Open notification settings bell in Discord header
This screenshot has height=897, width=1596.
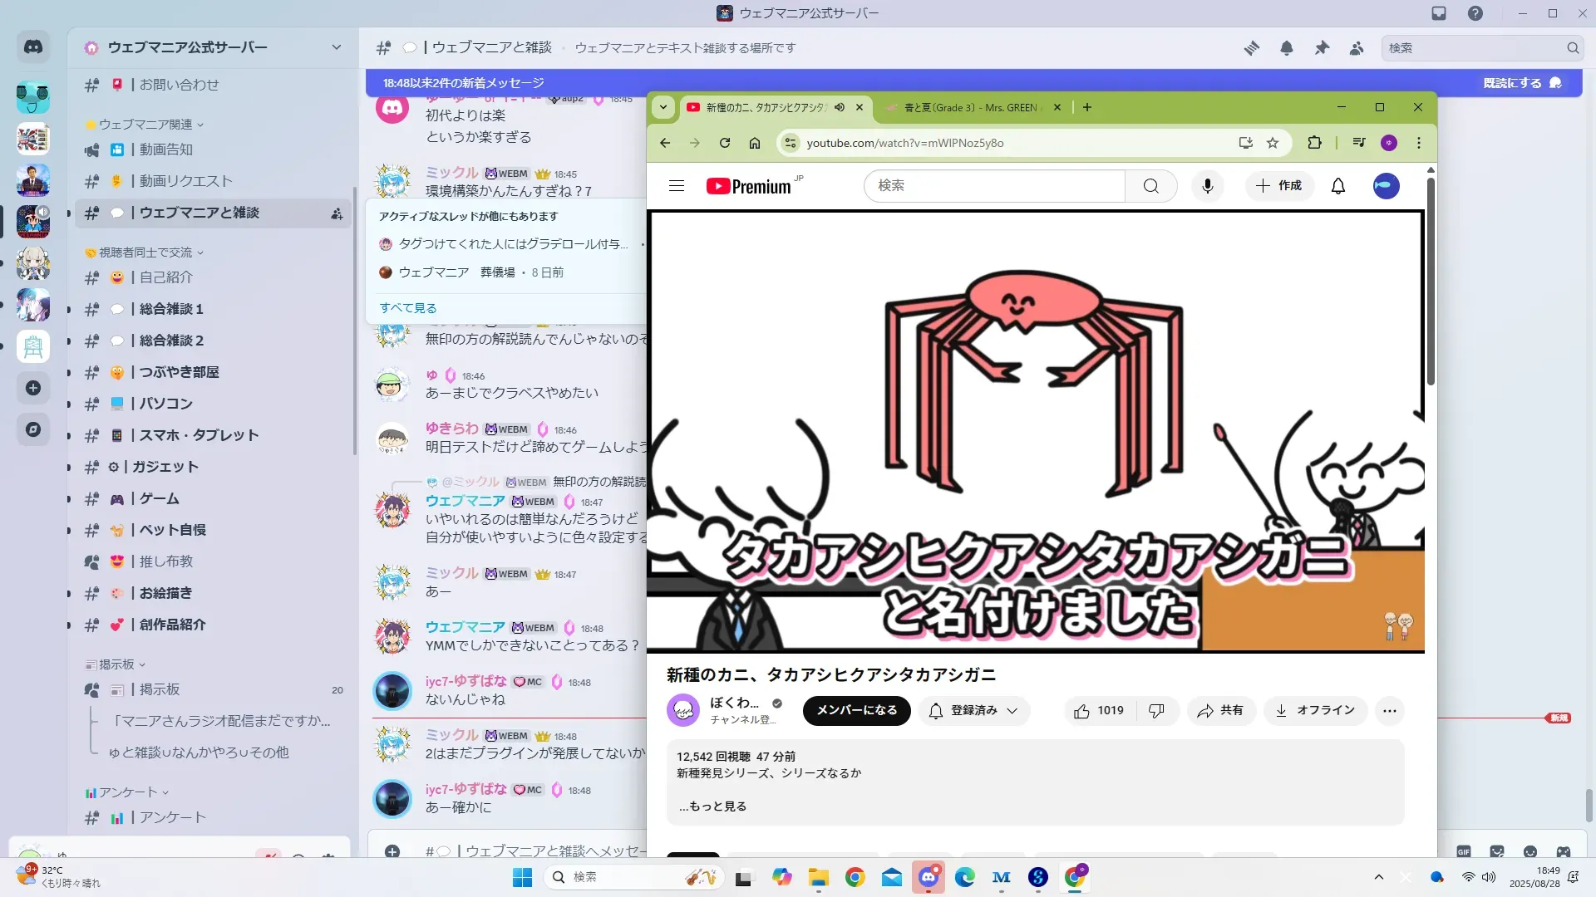[1287, 48]
